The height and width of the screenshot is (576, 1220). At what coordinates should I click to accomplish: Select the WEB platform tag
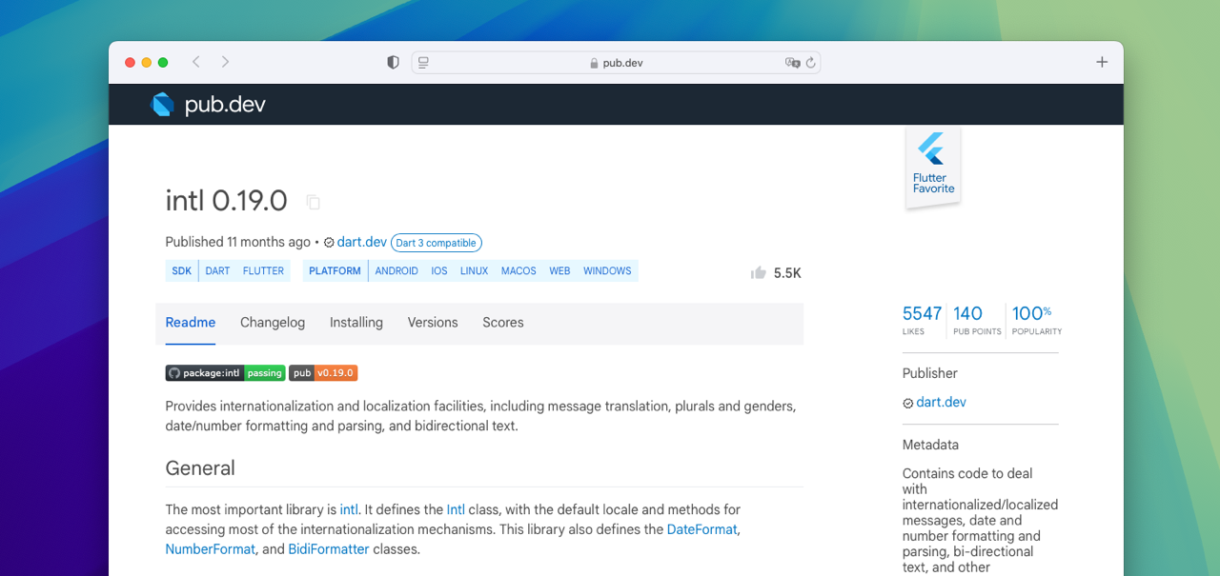pyautogui.click(x=559, y=271)
